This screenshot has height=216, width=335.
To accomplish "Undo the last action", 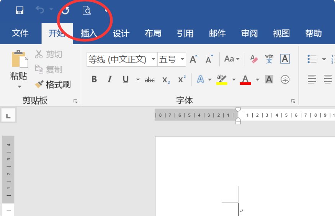I will [40, 10].
